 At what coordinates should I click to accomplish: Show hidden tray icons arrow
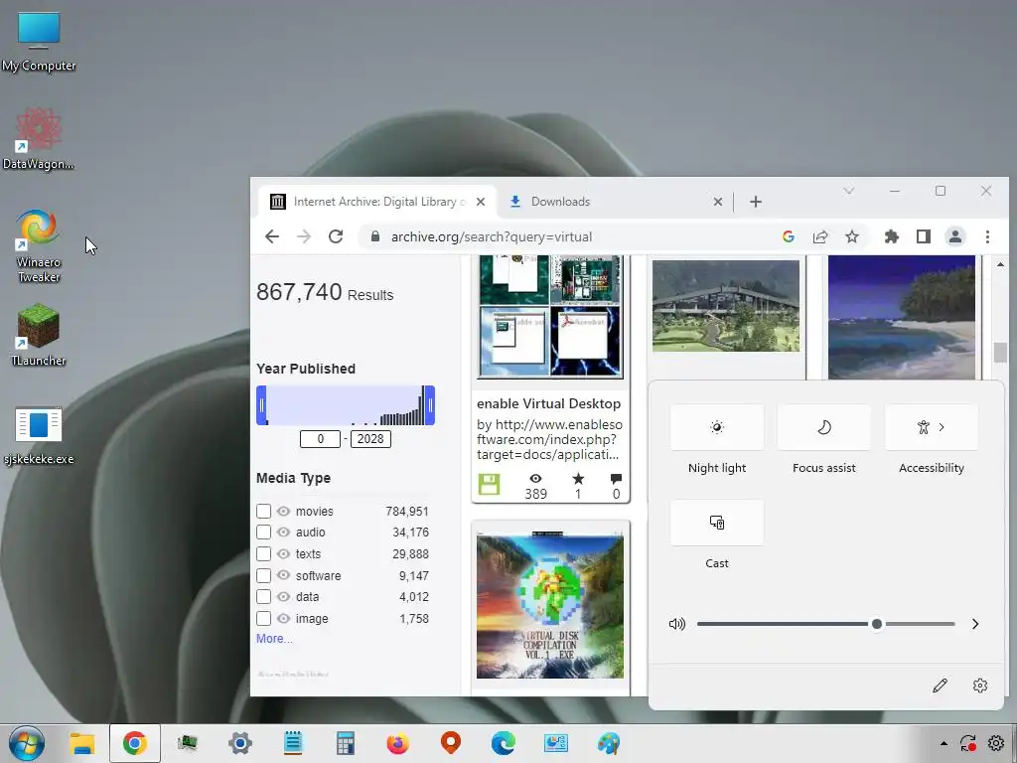(x=944, y=743)
